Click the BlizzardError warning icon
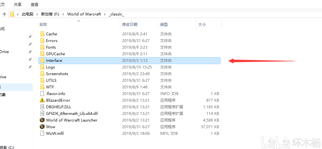 (x=42, y=100)
